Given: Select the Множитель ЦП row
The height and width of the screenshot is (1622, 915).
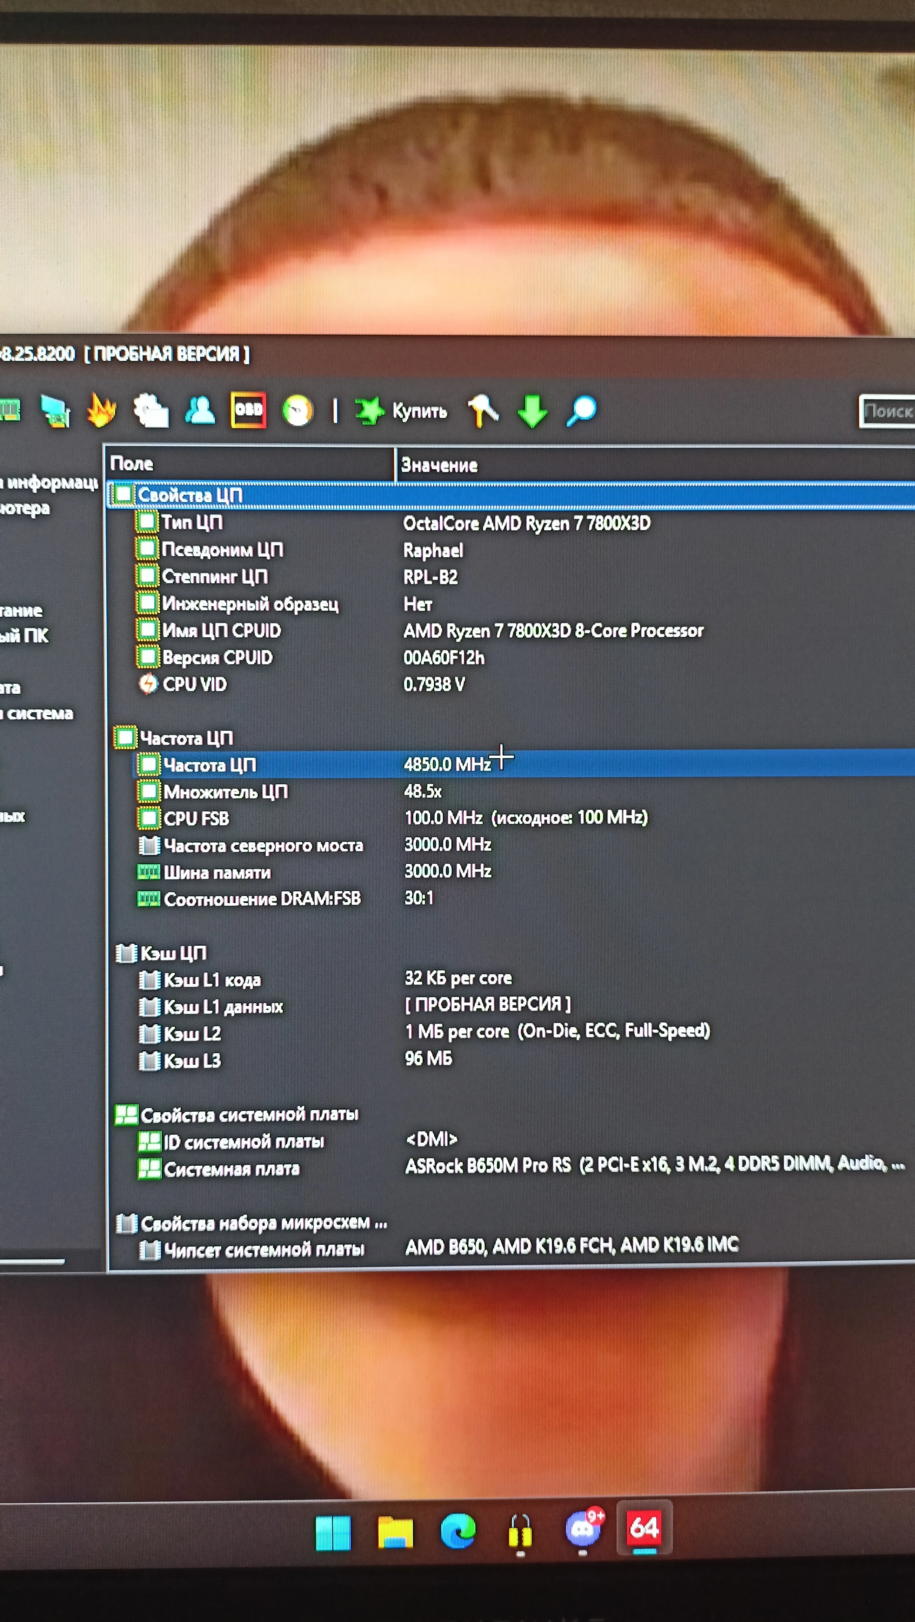Looking at the screenshot, I should coord(226,791).
